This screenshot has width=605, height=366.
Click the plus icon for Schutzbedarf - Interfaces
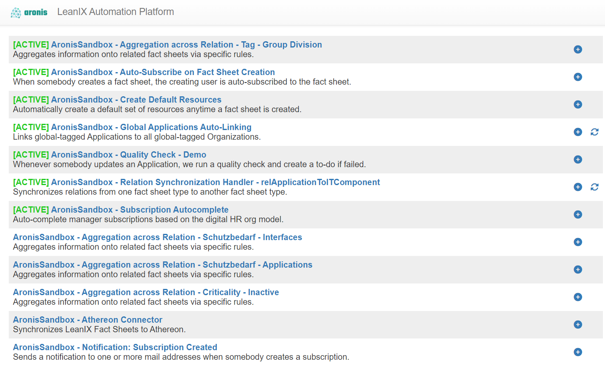578,242
